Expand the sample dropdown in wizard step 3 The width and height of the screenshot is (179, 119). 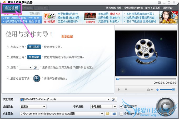click(30, 67)
